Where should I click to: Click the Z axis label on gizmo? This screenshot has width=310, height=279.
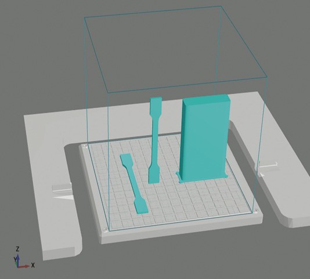tap(17, 249)
